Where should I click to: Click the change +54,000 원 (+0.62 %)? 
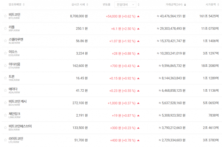tap(121, 16)
